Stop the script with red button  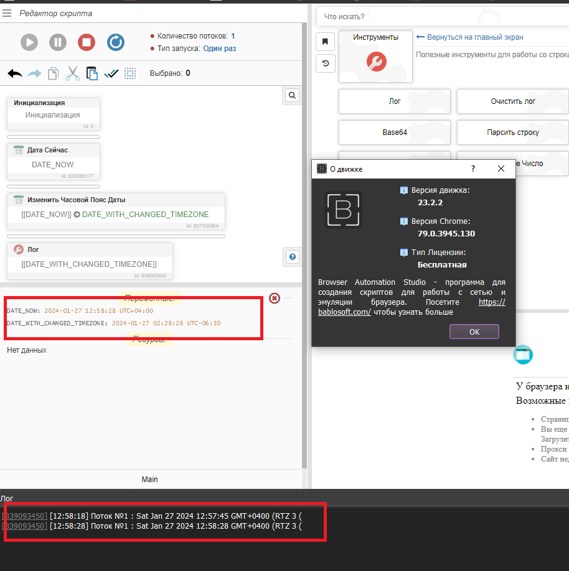pos(87,42)
